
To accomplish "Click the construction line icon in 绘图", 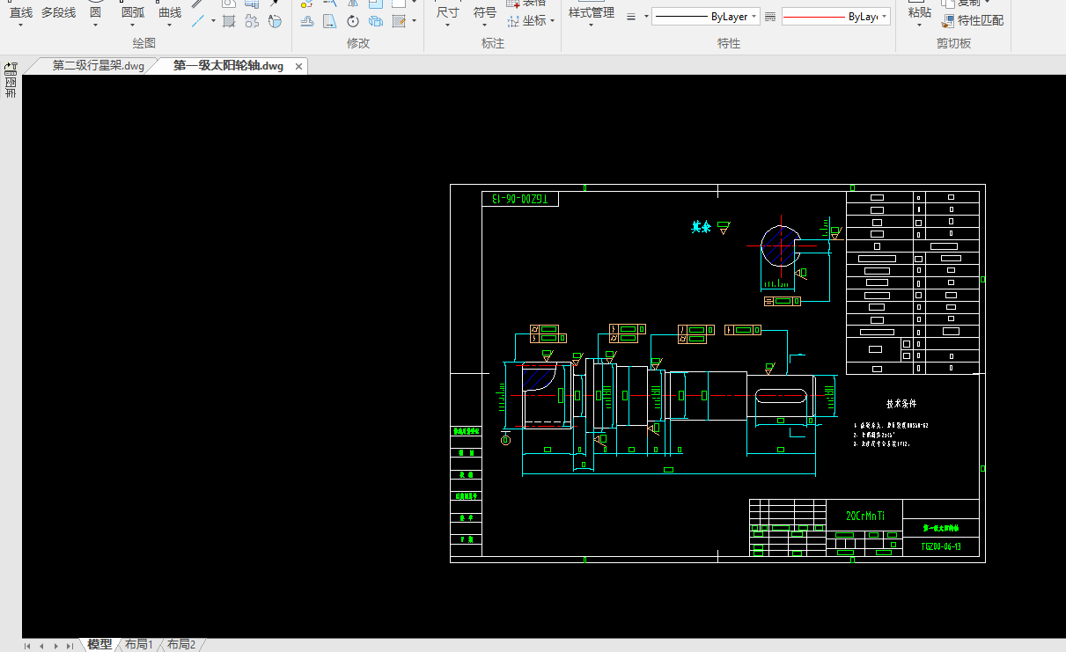I will pos(198,21).
